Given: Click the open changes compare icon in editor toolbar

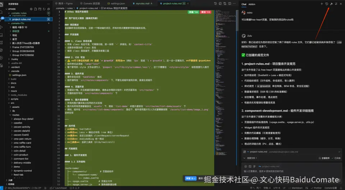Looking at the screenshot, I should point(225,4).
